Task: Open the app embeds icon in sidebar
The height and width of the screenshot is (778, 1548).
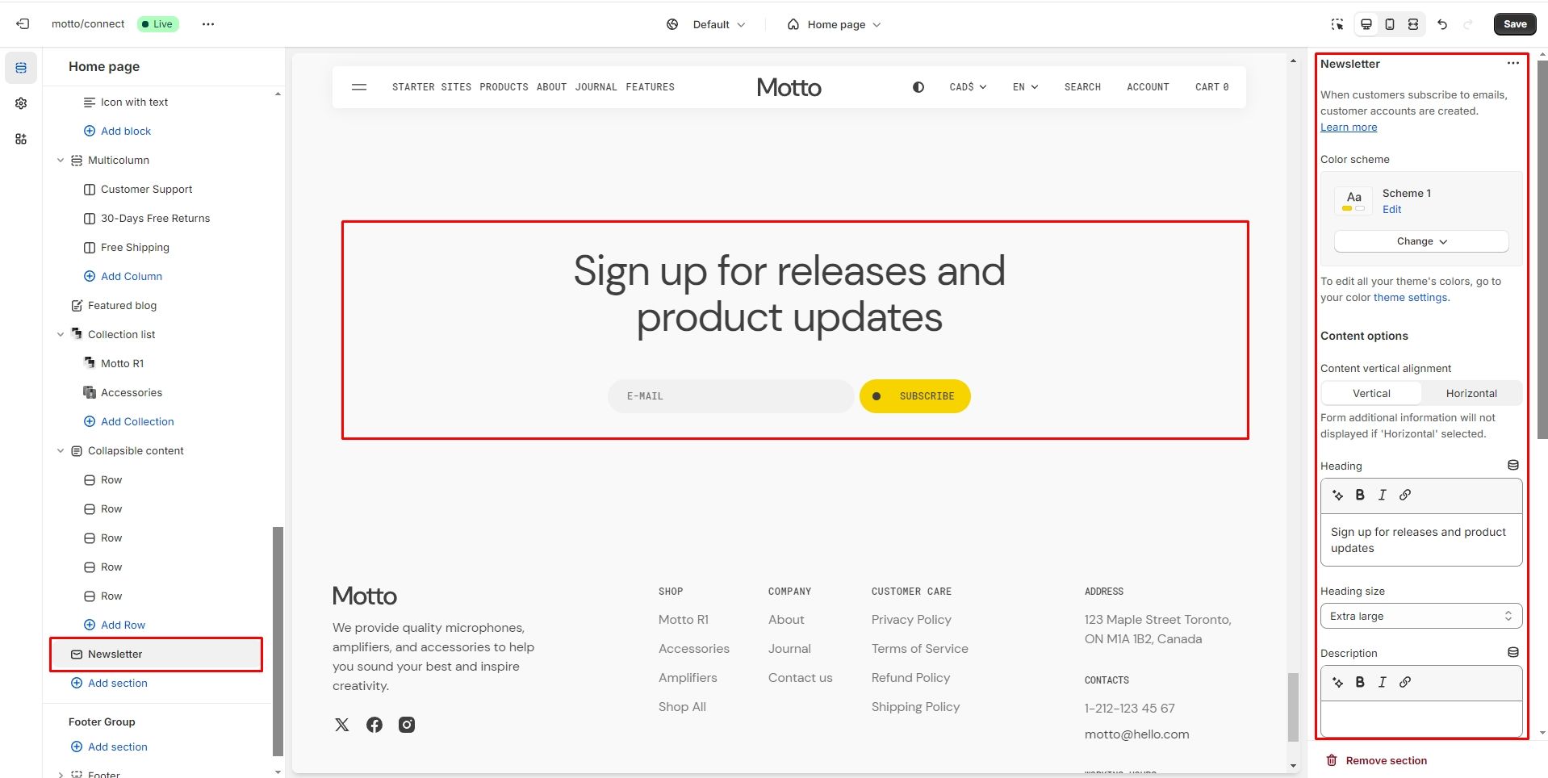Action: 21,139
